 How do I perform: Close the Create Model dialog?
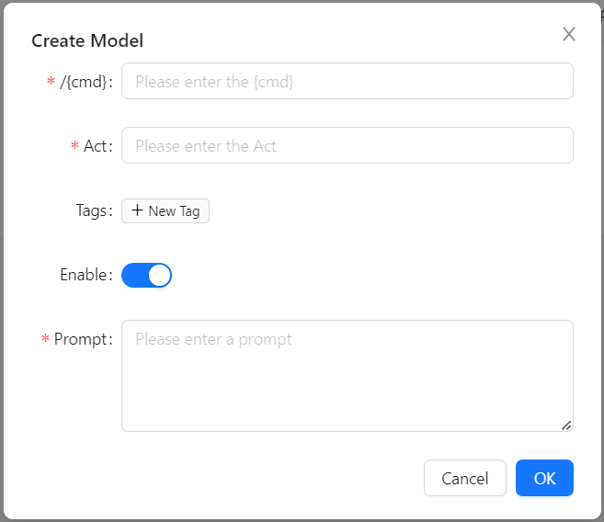point(568,34)
